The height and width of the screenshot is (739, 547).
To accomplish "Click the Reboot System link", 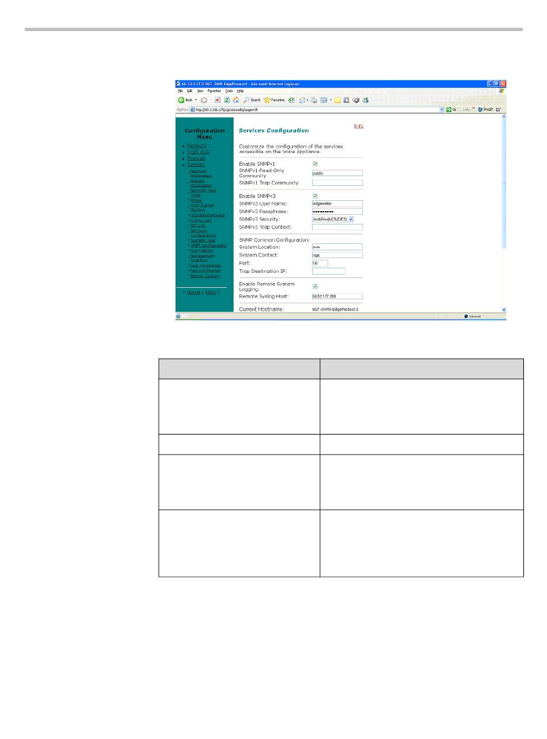I will [x=204, y=276].
